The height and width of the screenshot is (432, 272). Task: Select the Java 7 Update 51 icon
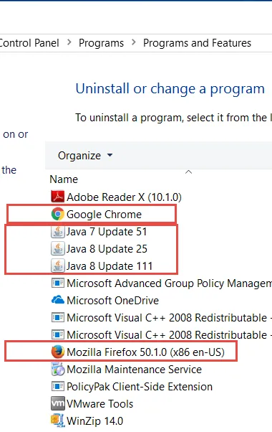[58, 231]
